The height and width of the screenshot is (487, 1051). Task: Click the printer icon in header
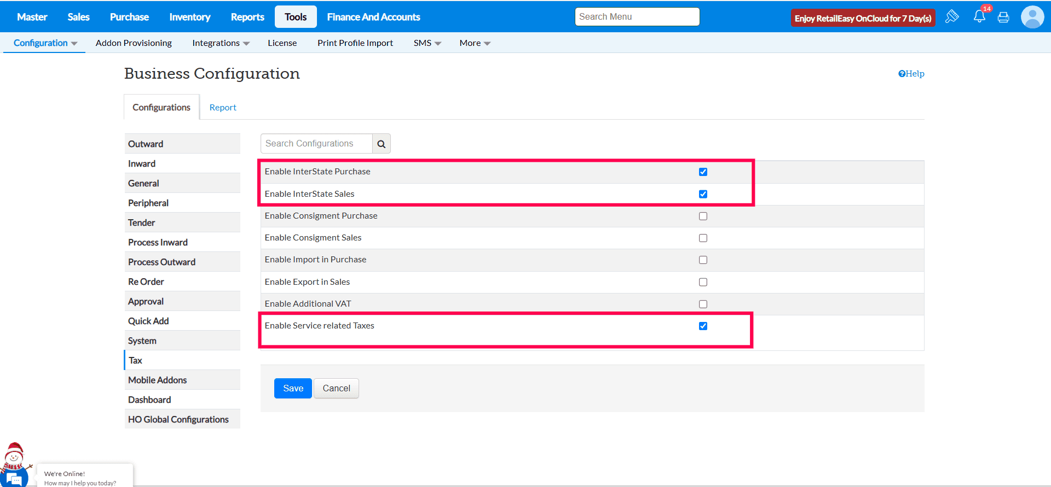1003,17
